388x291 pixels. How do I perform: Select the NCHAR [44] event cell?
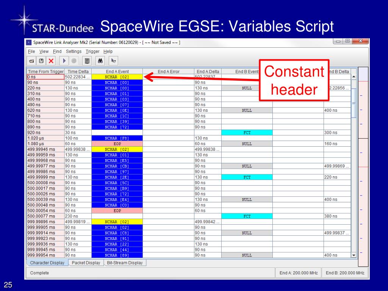coord(117,250)
